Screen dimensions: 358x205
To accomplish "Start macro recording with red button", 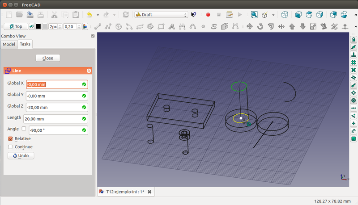I will (x=208, y=15).
